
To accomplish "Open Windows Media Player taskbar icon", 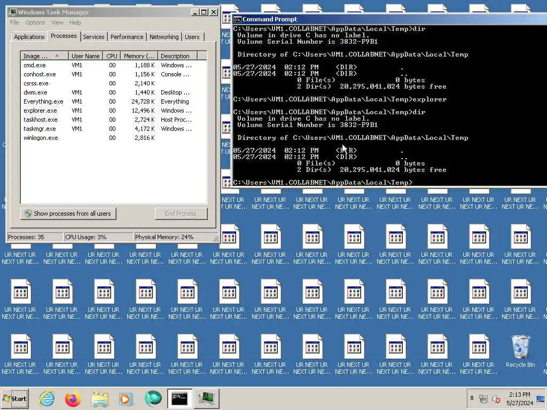I will (x=126, y=398).
